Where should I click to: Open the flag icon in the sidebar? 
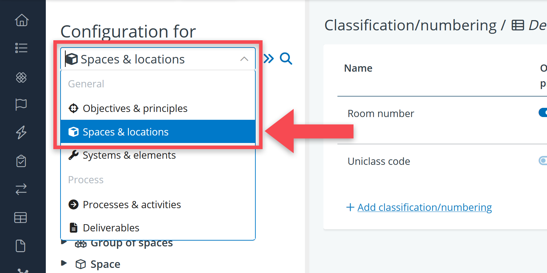coord(21,104)
